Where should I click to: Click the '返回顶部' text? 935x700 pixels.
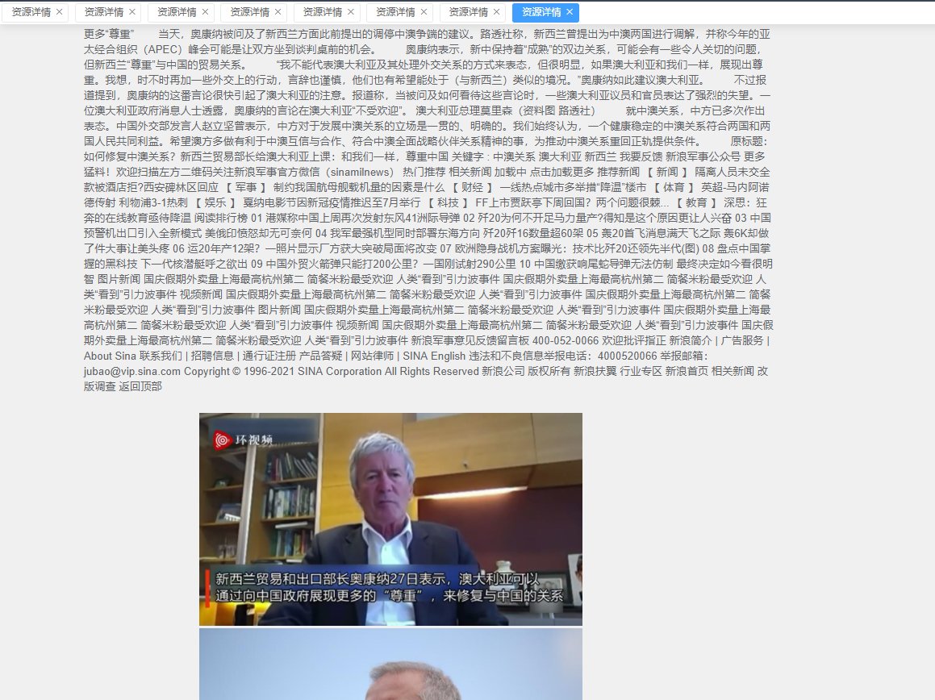(140, 386)
